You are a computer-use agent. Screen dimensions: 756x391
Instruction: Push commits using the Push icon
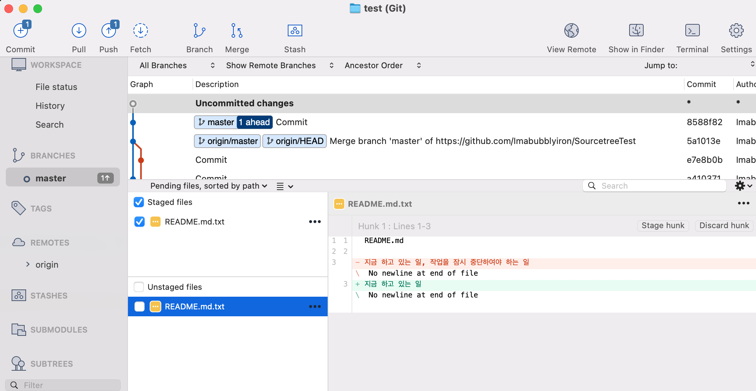[x=109, y=31]
